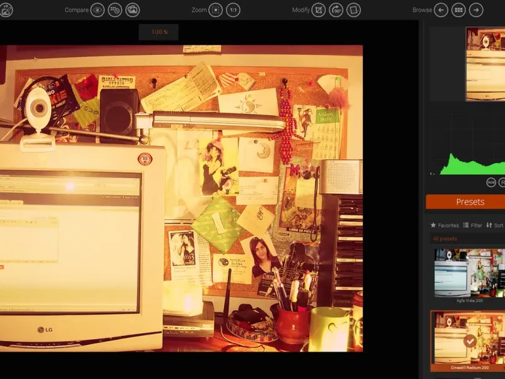
Task: Click the Modify label in toolbar
Action: [x=300, y=10]
